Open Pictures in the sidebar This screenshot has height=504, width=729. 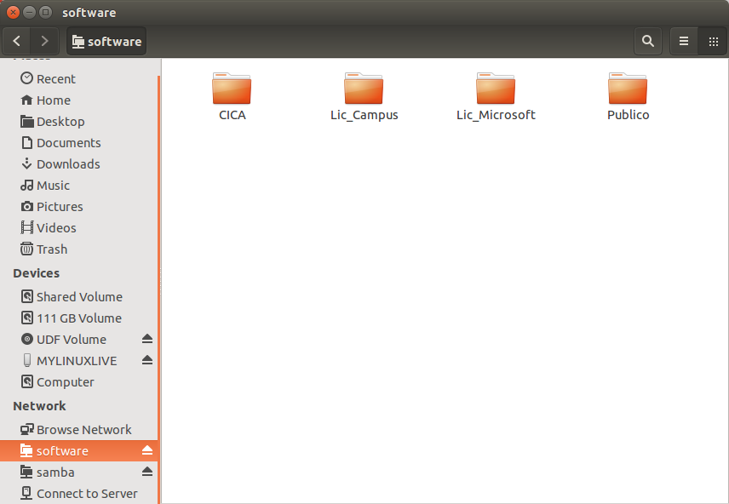click(79, 207)
